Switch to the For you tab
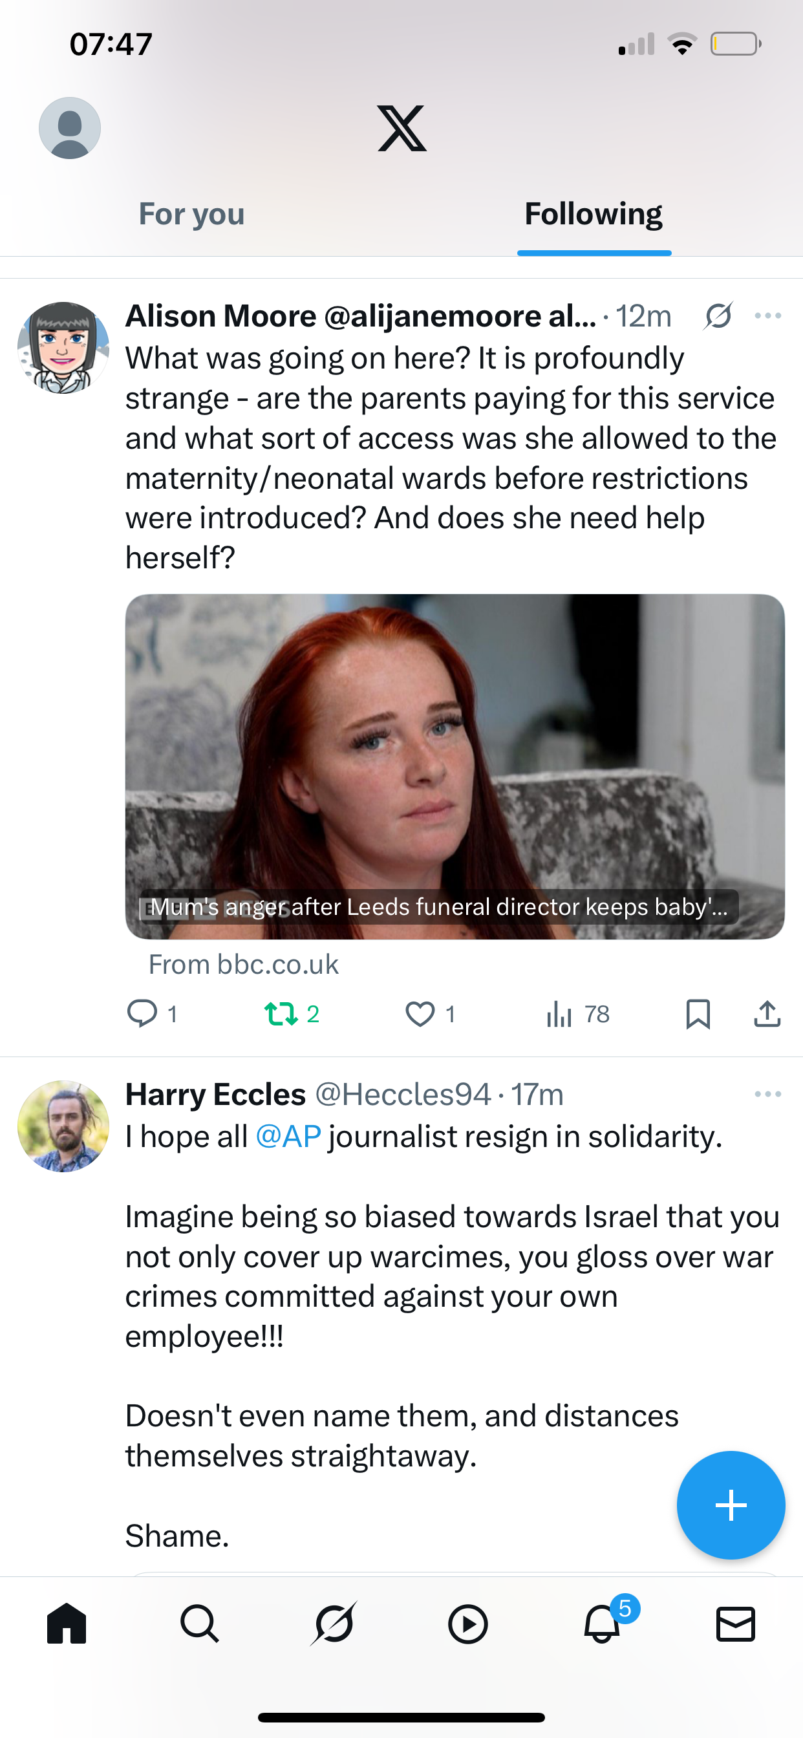The image size is (803, 1738). coord(191,214)
